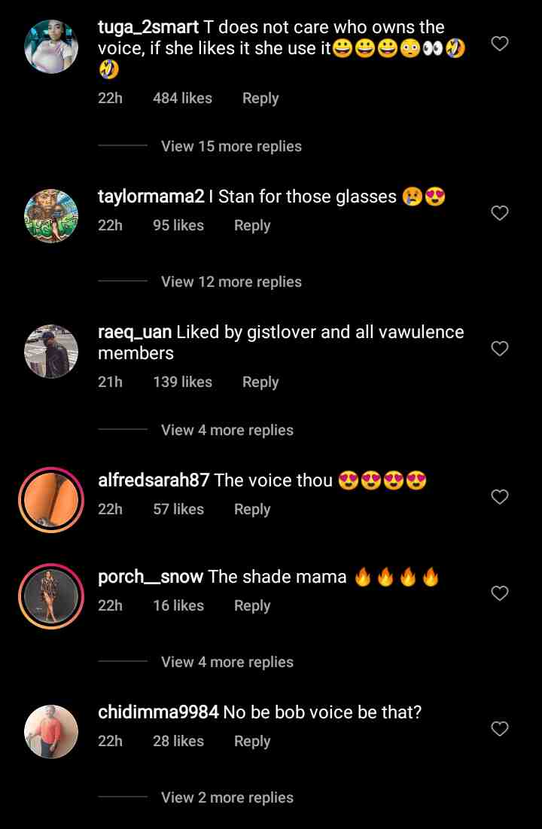Open porch__snow's story ring avatar
542x829 pixels.
click(51, 596)
